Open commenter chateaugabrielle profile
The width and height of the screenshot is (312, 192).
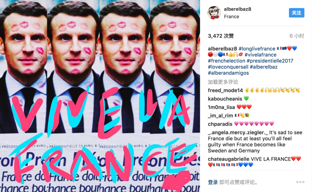click(x=228, y=159)
